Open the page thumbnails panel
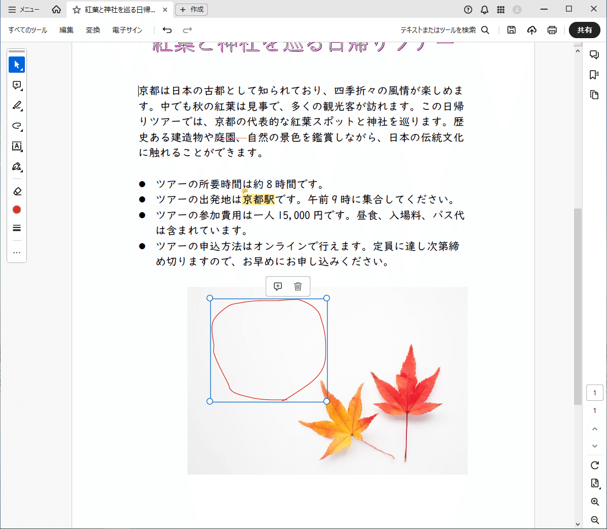Viewport: 607px width, 529px height. tap(594, 95)
